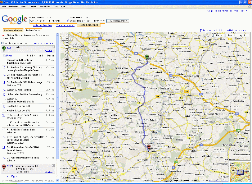Toggle the Autobahnen vermeiden checkbox
252x184 pixels.
(3, 43)
